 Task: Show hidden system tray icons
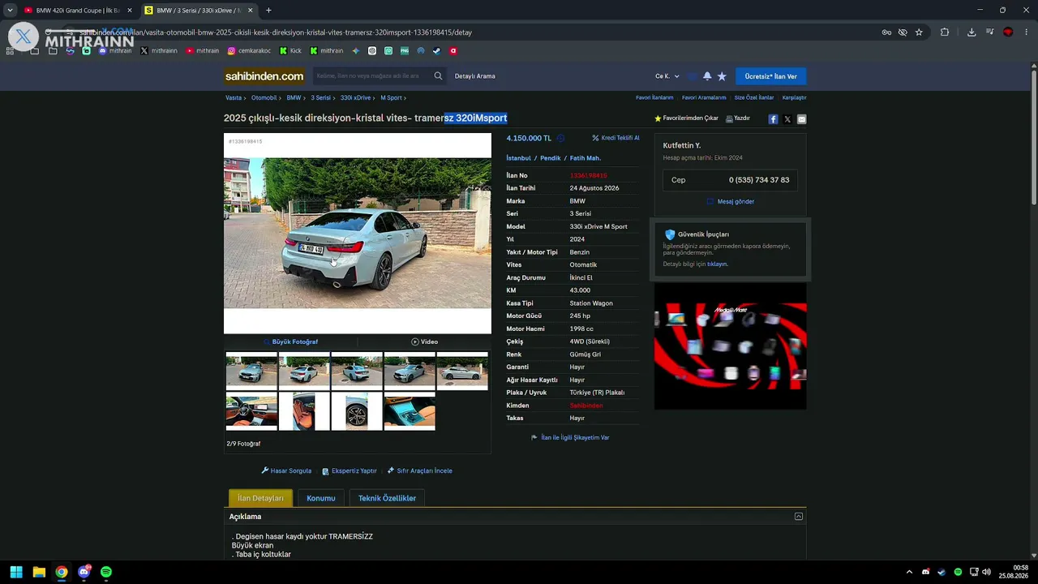tap(909, 572)
